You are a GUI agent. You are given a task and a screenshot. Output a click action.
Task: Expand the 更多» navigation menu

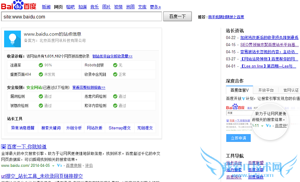156,7
